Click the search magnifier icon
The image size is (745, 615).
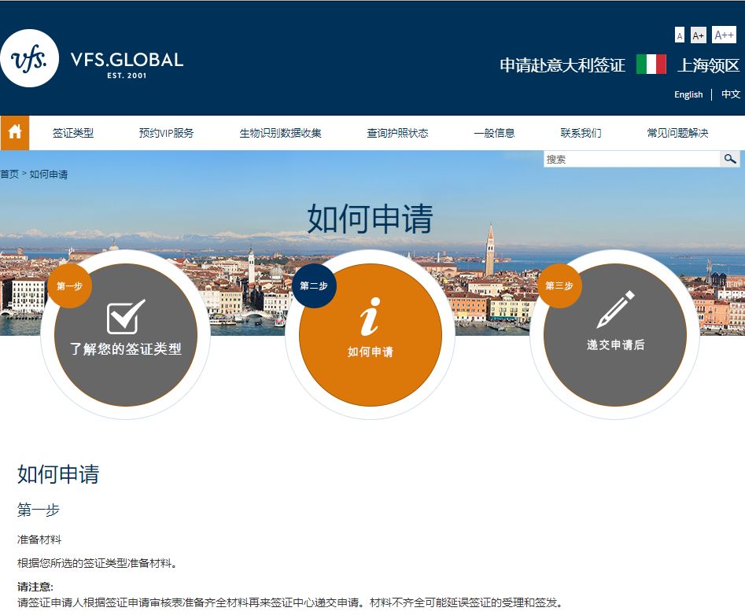click(x=730, y=159)
